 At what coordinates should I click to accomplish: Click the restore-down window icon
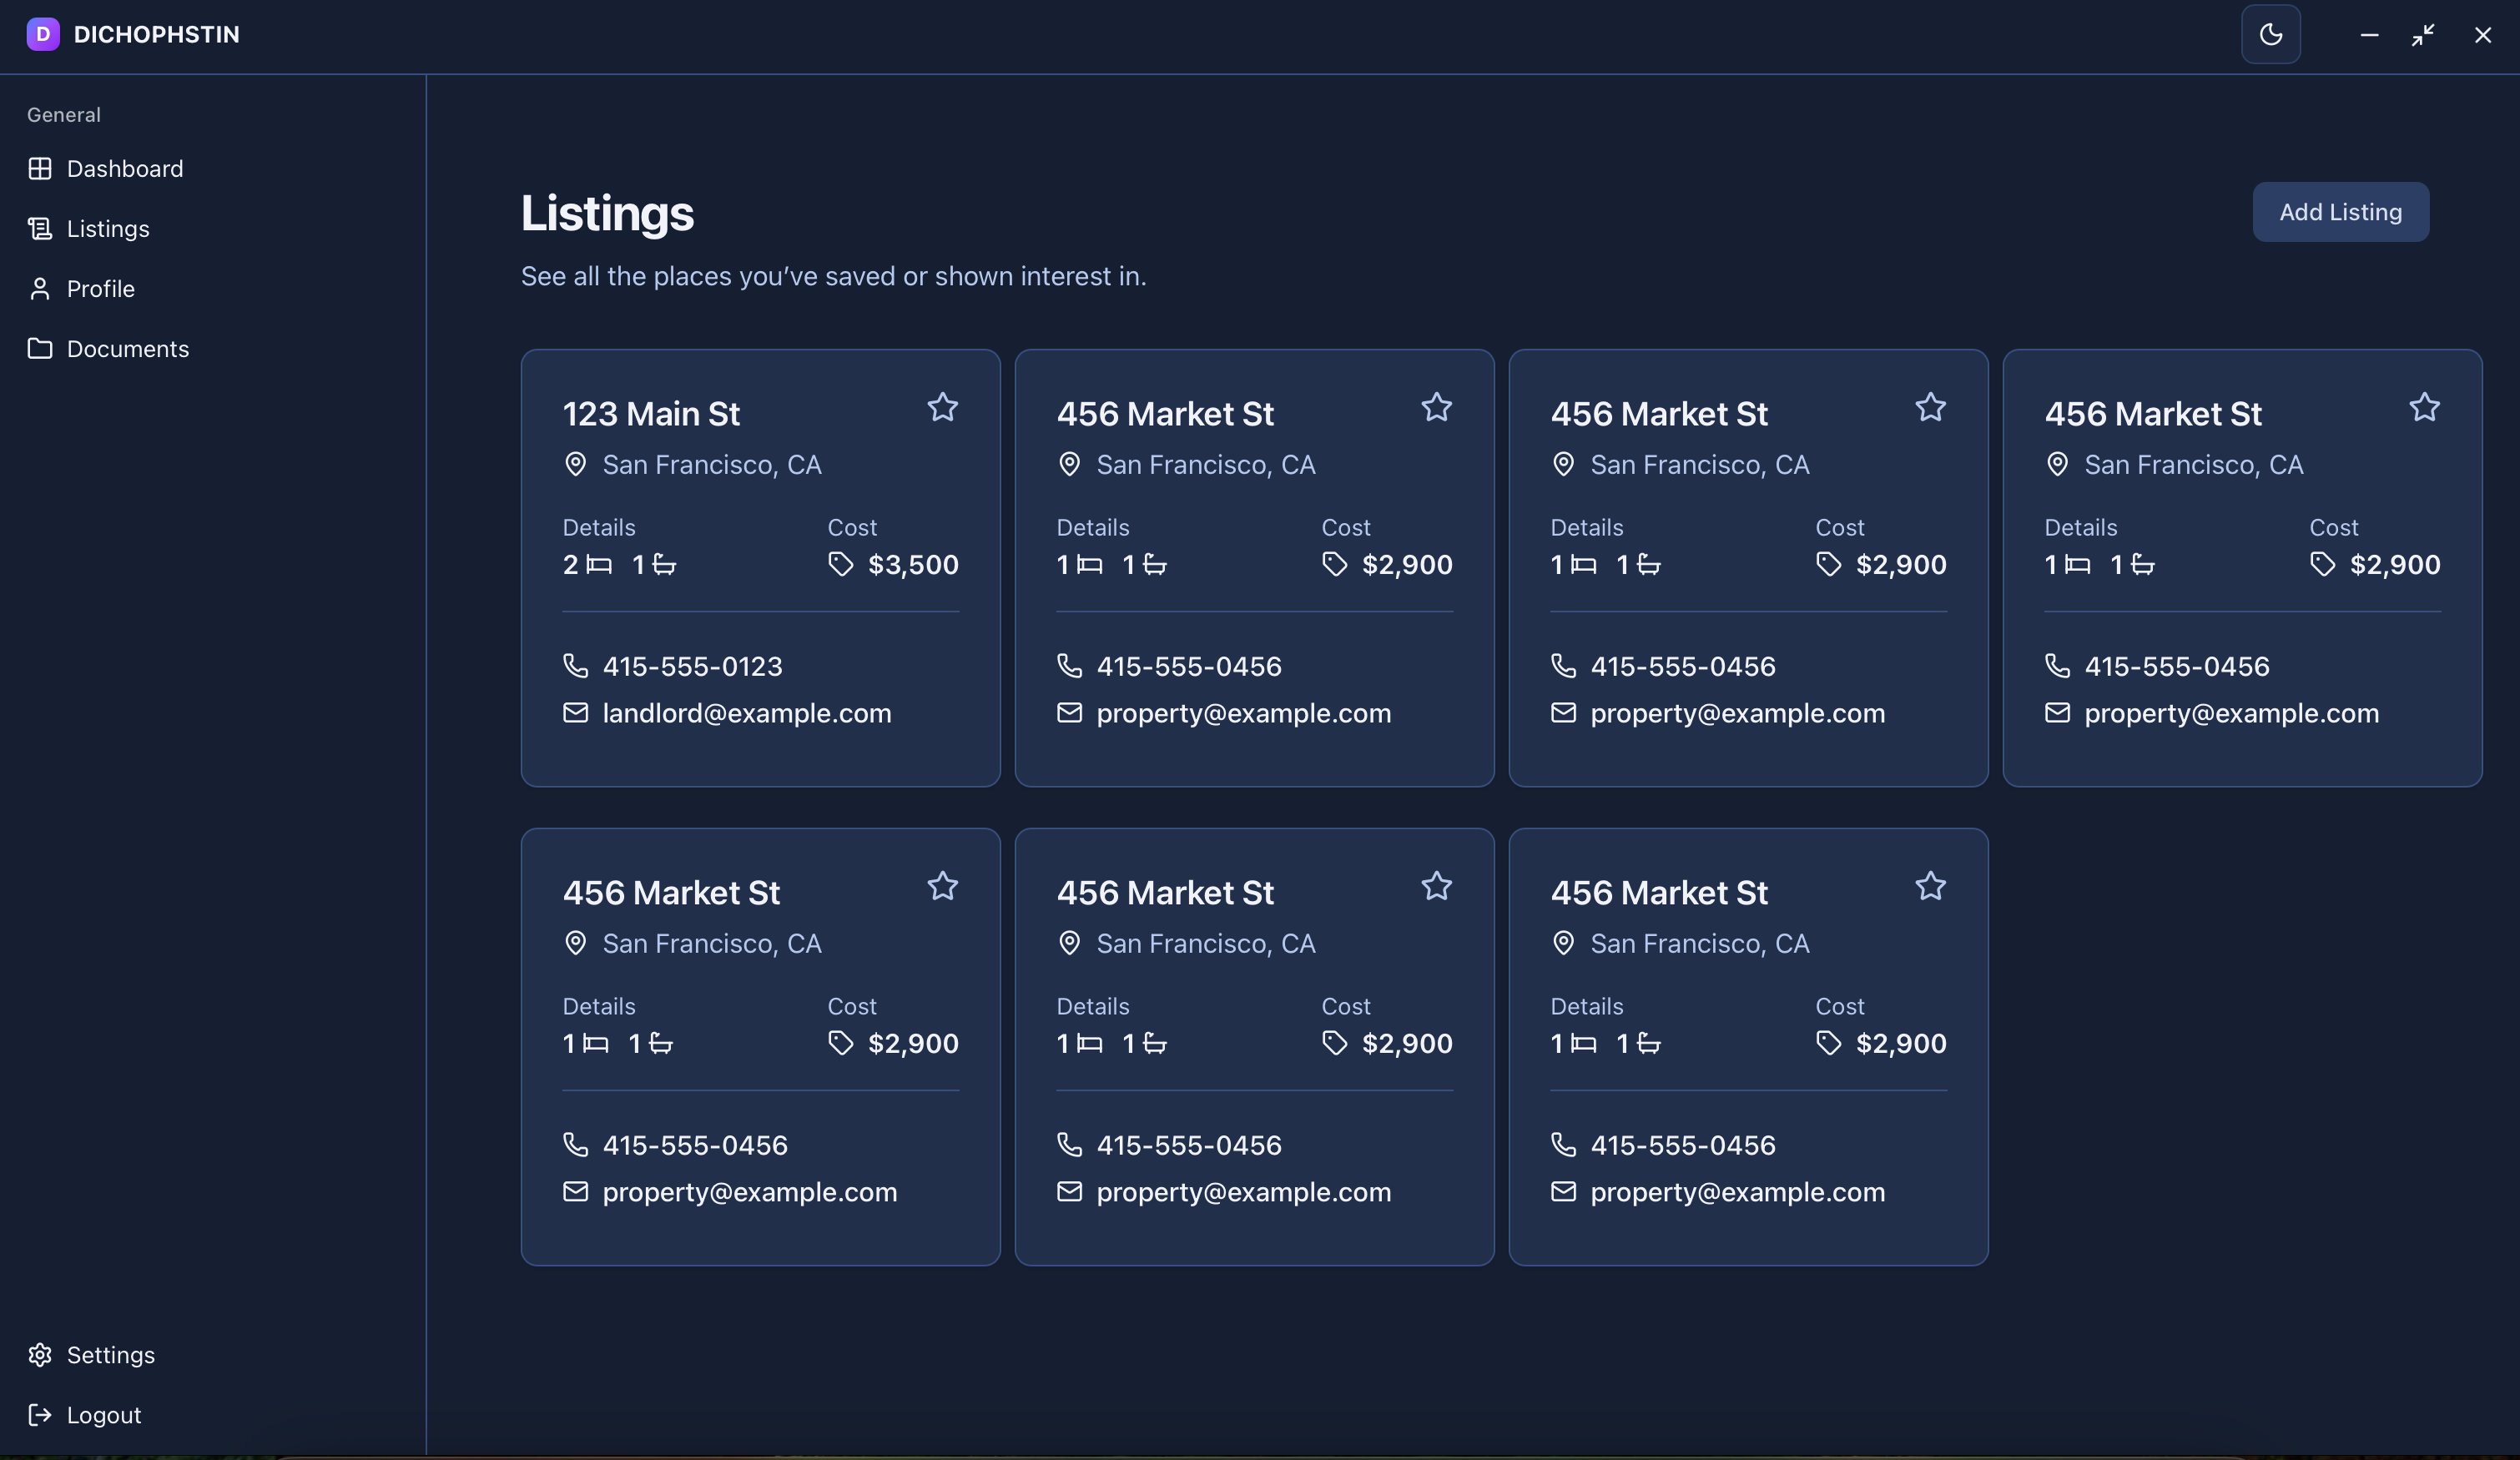[2422, 35]
